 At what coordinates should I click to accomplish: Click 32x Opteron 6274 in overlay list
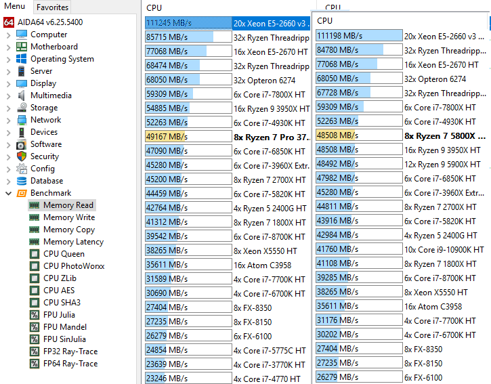pos(435,79)
